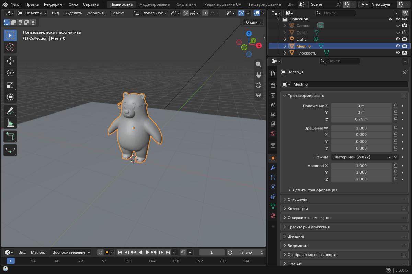Open the Глобальное orientation dropdown

click(150, 13)
